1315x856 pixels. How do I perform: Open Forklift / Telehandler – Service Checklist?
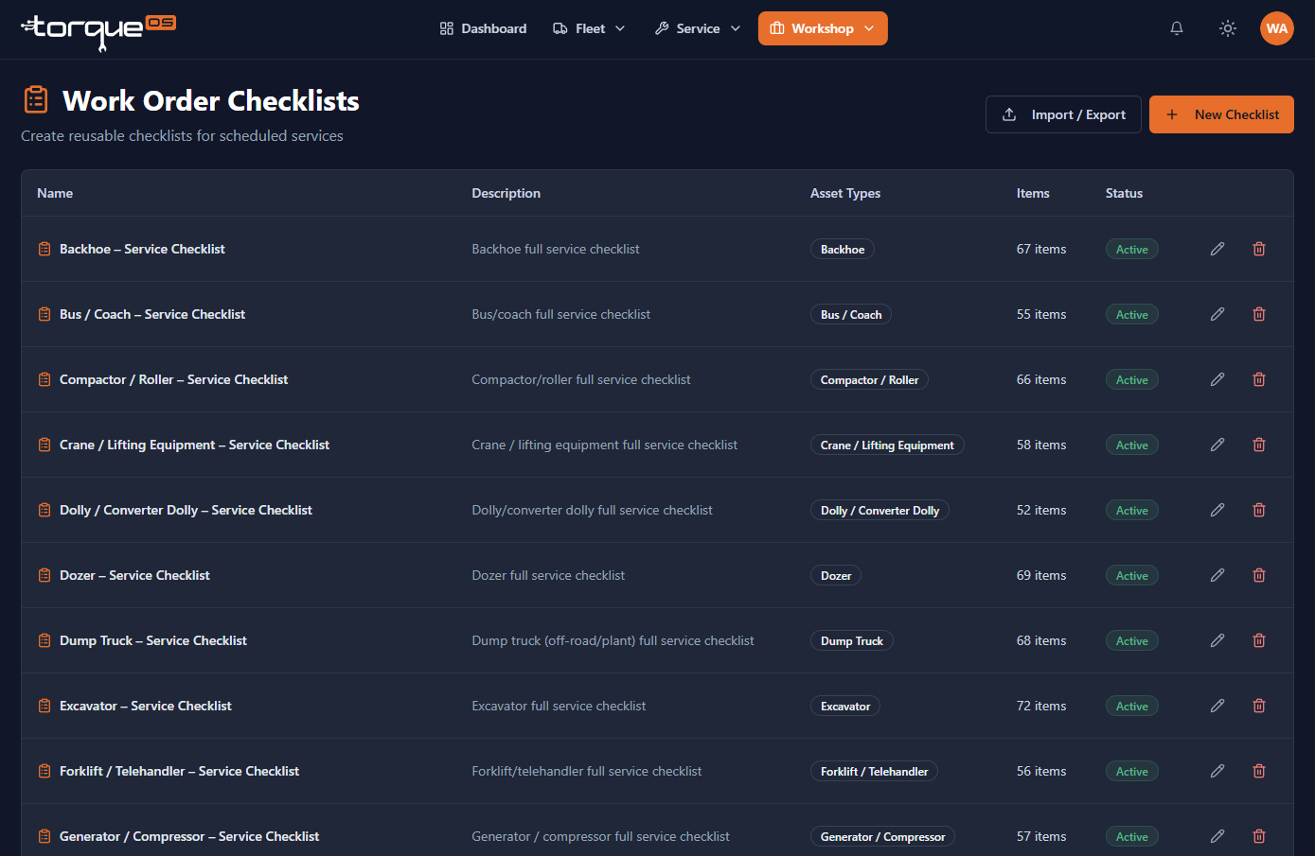coord(179,771)
